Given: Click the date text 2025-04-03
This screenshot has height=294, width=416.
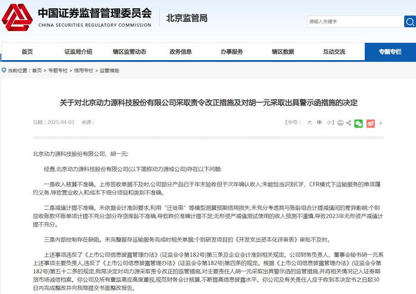Looking at the screenshot, I should tap(61, 122).
